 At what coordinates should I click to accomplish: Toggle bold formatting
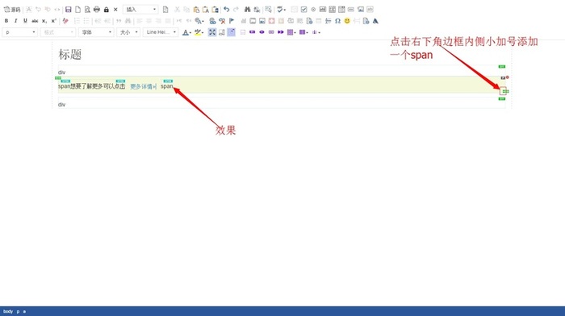click(6, 21)
